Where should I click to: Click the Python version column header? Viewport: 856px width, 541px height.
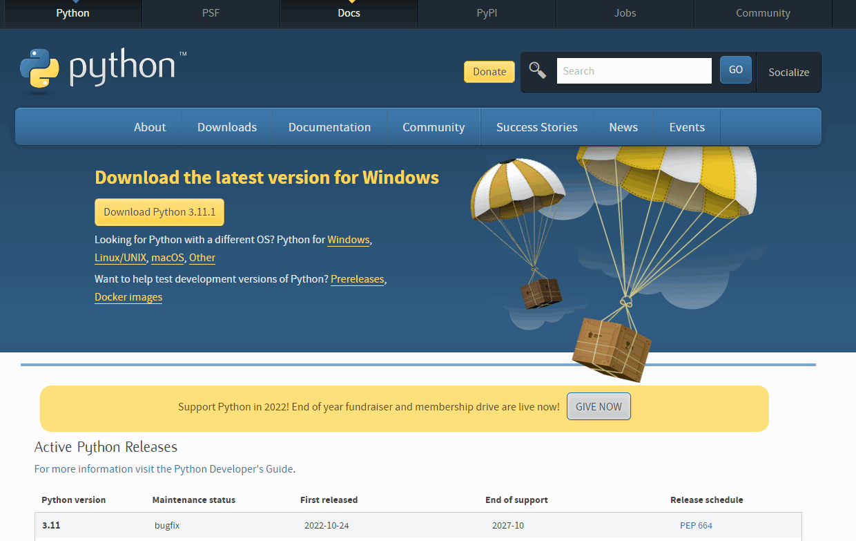tap(74, 500)
